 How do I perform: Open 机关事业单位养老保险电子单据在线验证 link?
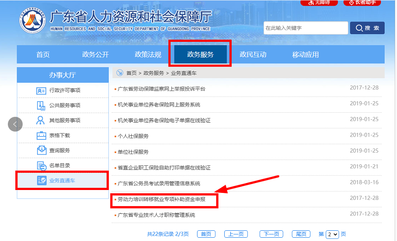click(x=164, y=120)
